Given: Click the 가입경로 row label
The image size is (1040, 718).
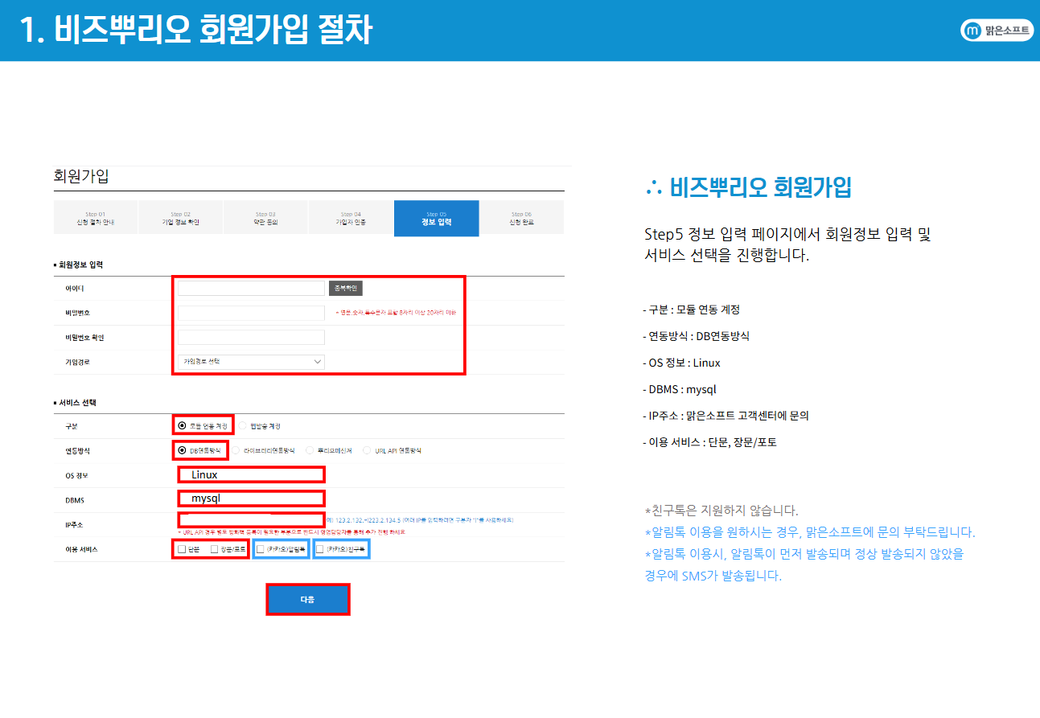Looking at the screenshot, I should (77, 362).
